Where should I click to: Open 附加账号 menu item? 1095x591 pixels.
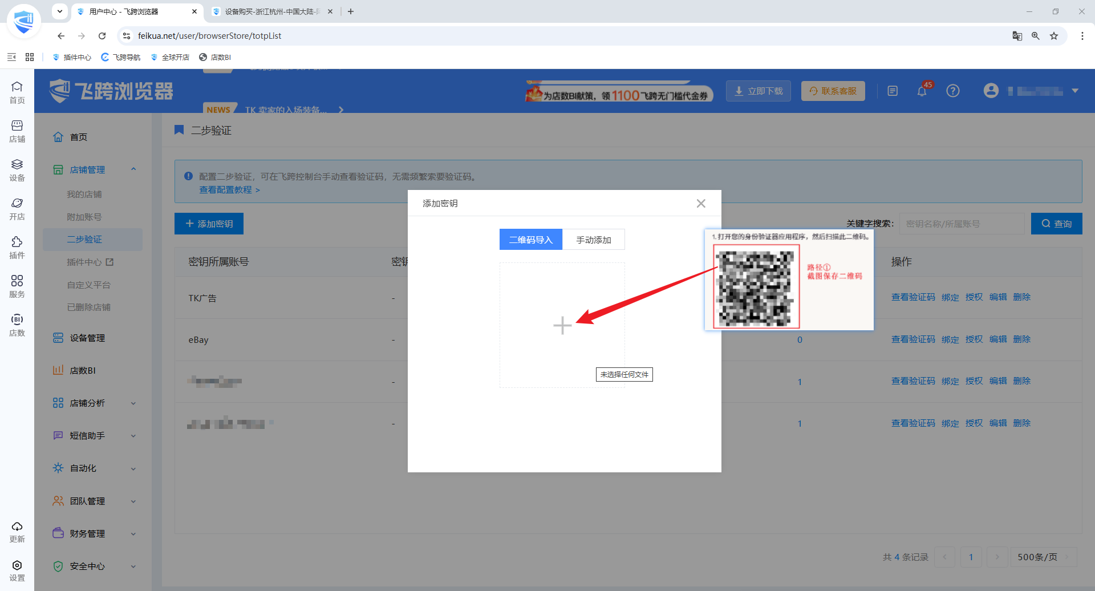84,217
